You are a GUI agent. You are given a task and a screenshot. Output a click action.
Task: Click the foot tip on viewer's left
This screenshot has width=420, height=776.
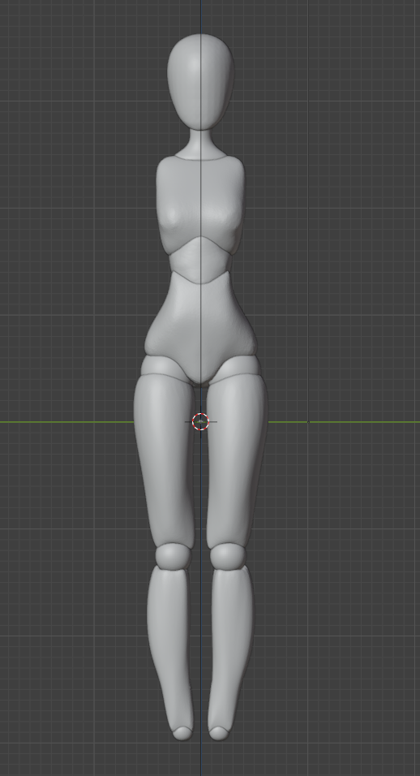click(x=182, y=733)
